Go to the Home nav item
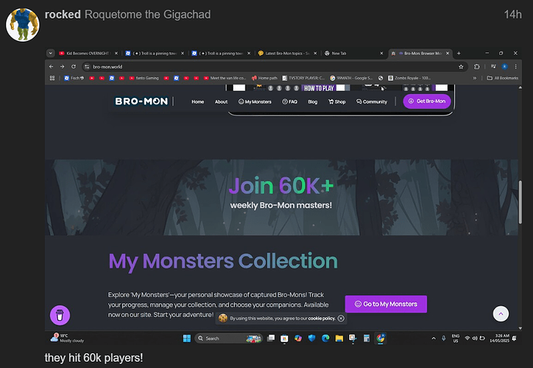The image size is (533, 368). [x=198, y=102]
